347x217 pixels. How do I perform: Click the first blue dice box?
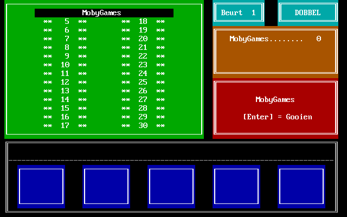(41, 186)
